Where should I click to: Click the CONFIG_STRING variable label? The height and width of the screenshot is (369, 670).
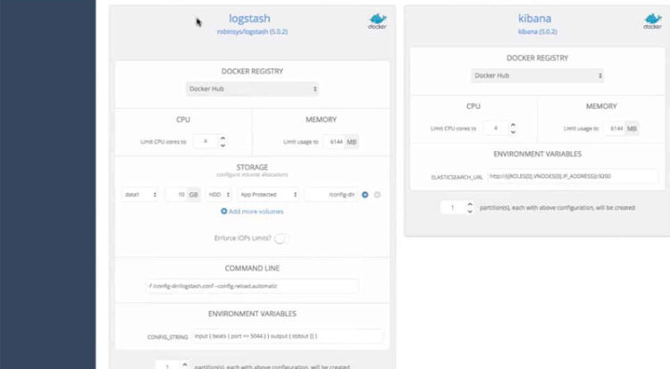tap(168, 337)
